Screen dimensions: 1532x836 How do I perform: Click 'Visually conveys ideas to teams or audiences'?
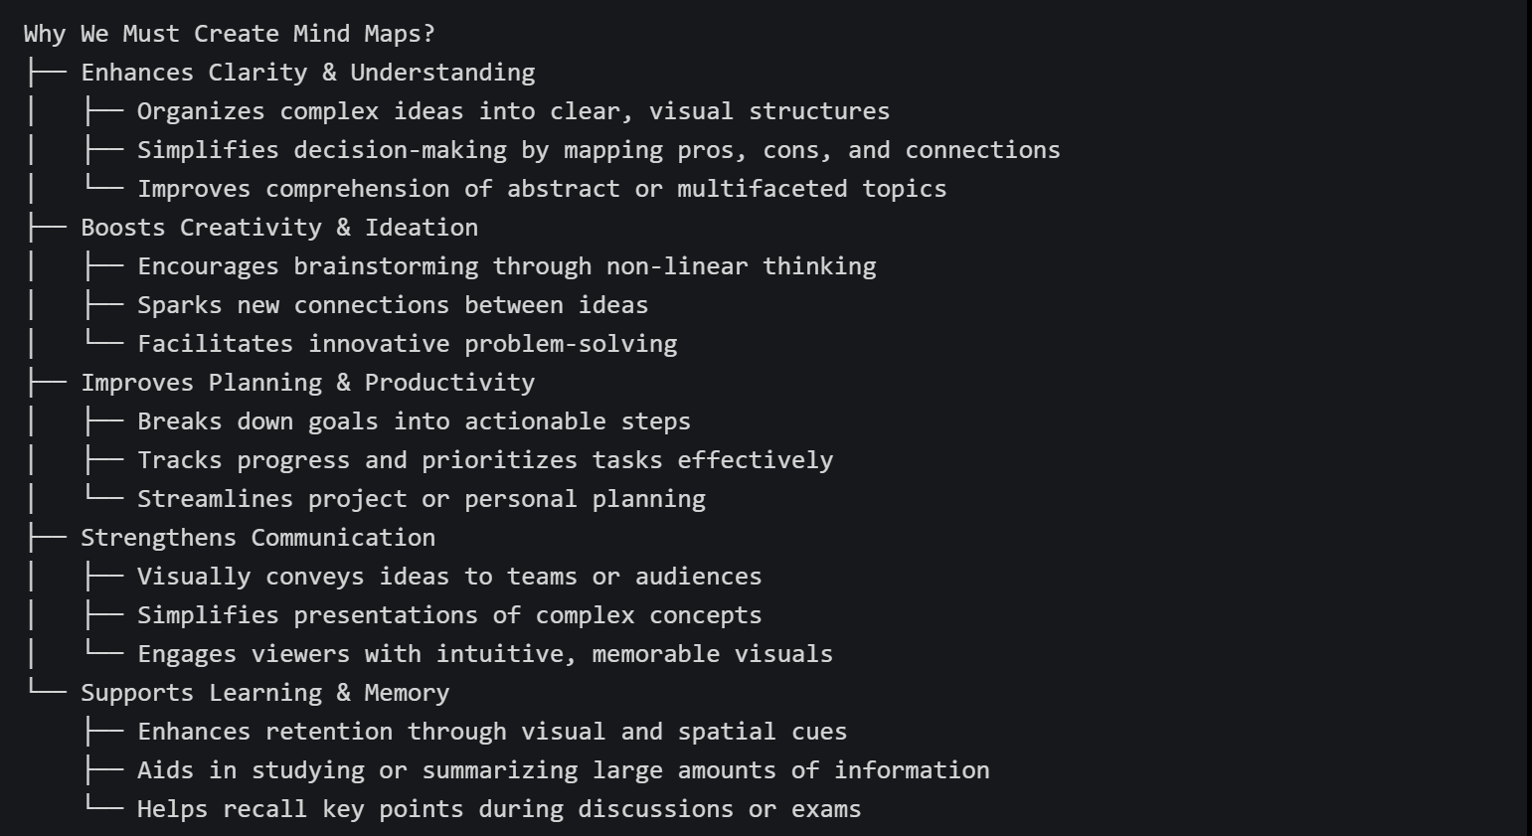tap(449, 577)
